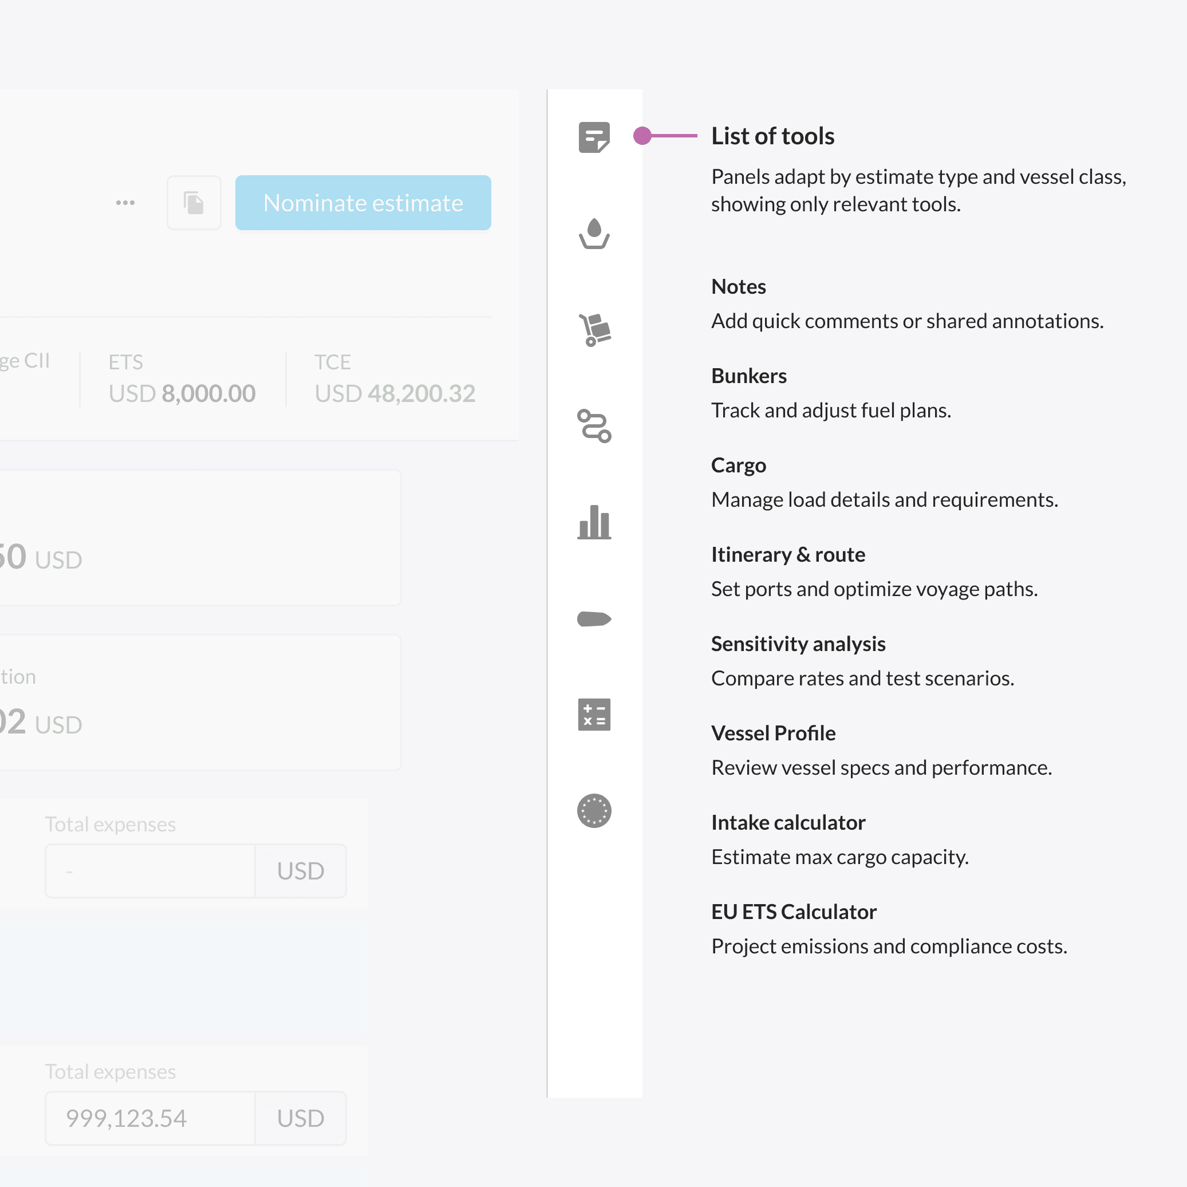Image resolution: width=1187 pixels, height=1187 pixels.
Task: Click text 'Manage load details and requirements.'
Action: tap(885, 500)
